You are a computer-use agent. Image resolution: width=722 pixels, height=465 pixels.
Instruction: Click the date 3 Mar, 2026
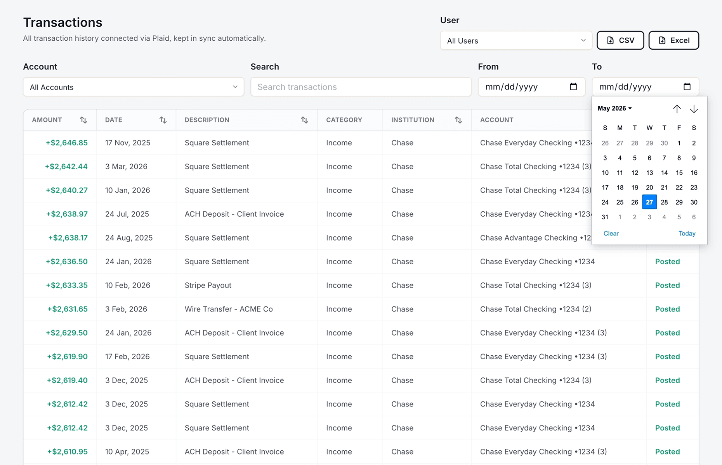pos(126,166)
